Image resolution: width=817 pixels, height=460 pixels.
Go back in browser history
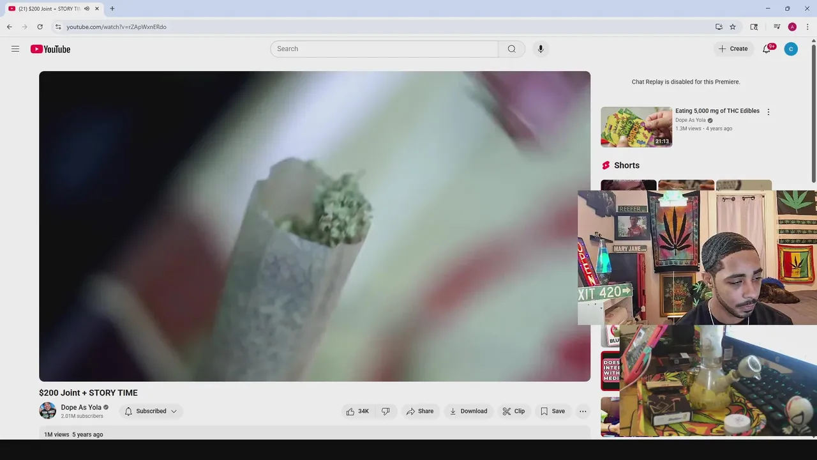point(9,27)
